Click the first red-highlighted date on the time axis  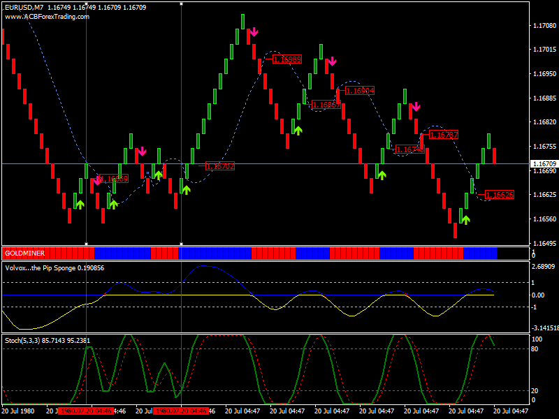[x=85, y=411]
